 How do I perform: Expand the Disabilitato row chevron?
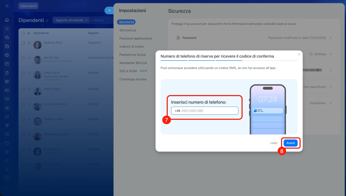(x=331, y=103)
